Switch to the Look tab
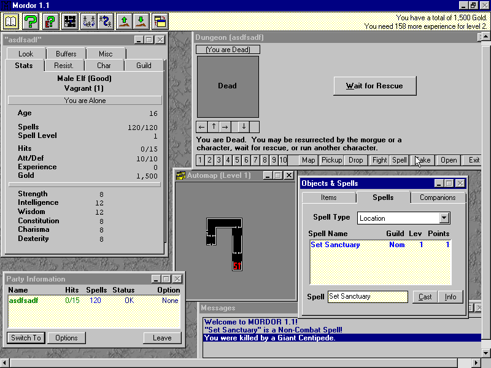This screenshot has width=491, height=368. click(26, 54)
